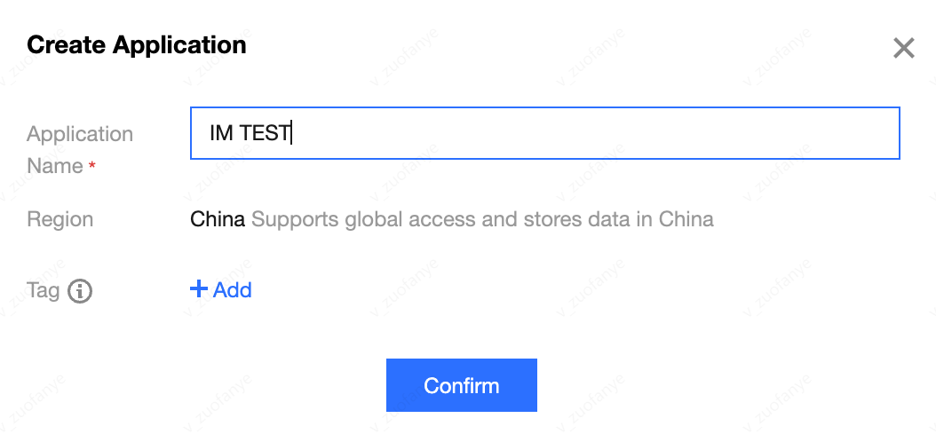Screen dimensions: 936x434
Task: Close the Create Application dialog
Action: [903, 48]
